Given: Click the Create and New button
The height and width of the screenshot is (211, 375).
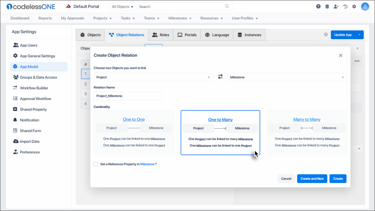Looking at the screenshot, I should click(x=312, y=179).
